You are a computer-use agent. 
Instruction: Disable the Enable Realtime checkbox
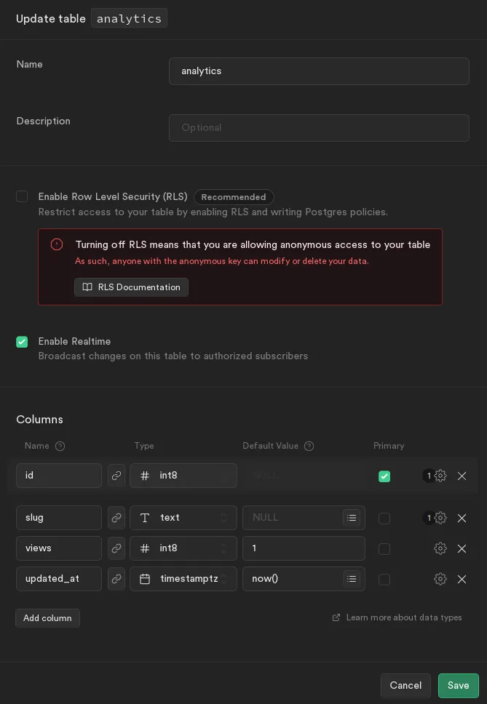click(x=22, y=342)
